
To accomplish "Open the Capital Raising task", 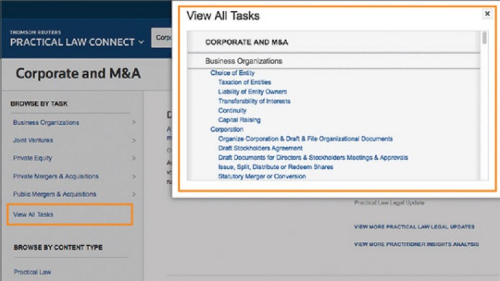I will [239, 120].
